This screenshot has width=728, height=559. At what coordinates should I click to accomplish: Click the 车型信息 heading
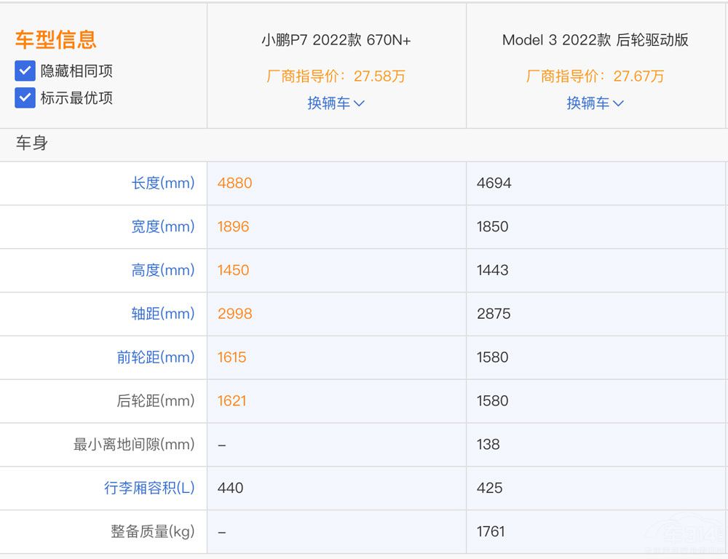(55, 39)
